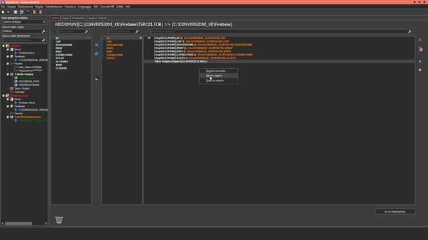Open the Regole menu
This screenshot has height=240, width=428.
(x=39, y=7)
